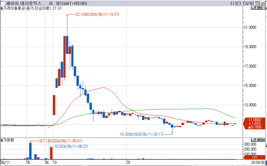
Task: Click the vertical bar button in 거래량 panel
Action: (256, 140)
